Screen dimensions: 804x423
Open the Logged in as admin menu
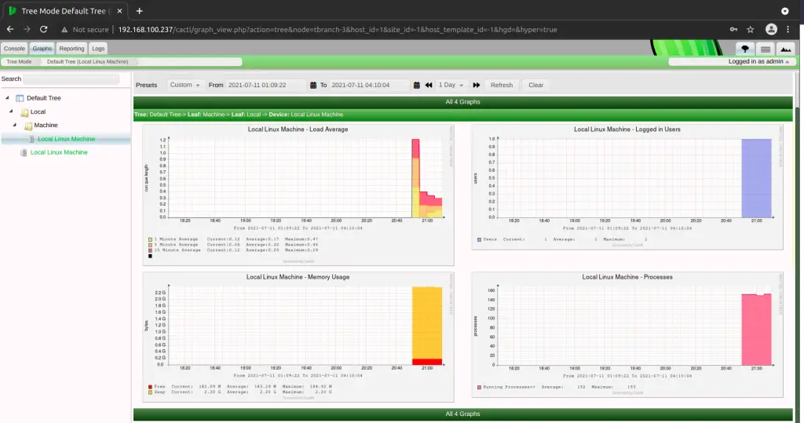coord(733,61)
